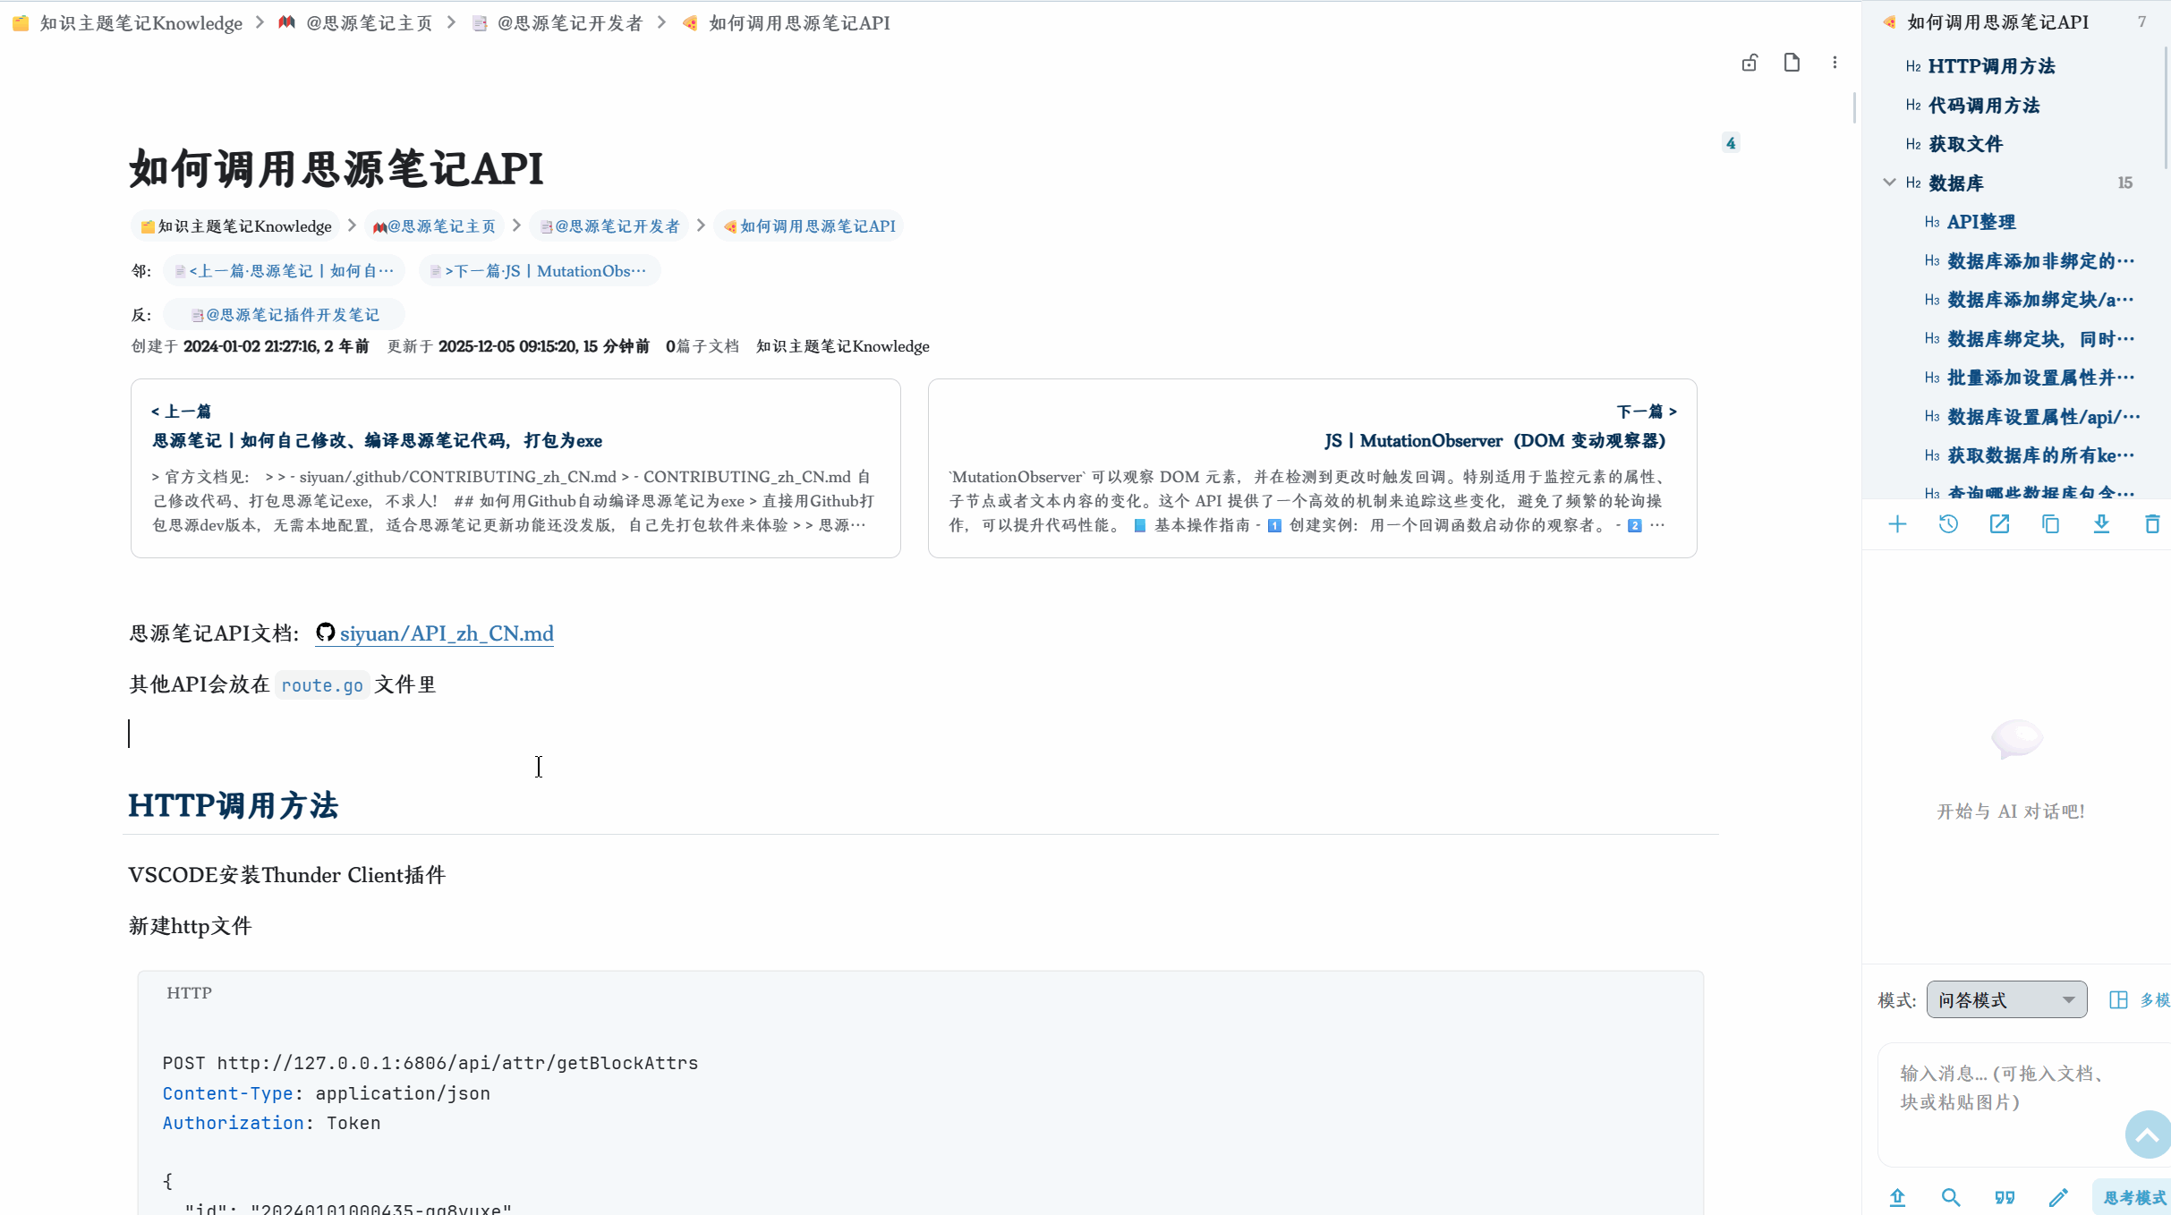Add a new AI conversation
This screenshot has height=1215, width=2171.
(1898, 523)
